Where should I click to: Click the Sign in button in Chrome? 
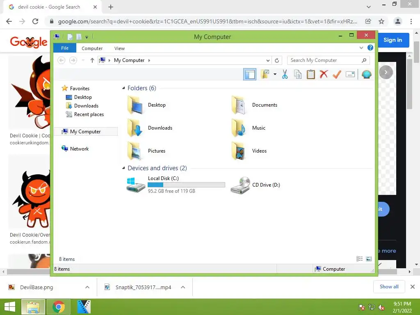[x=393, y=40]
